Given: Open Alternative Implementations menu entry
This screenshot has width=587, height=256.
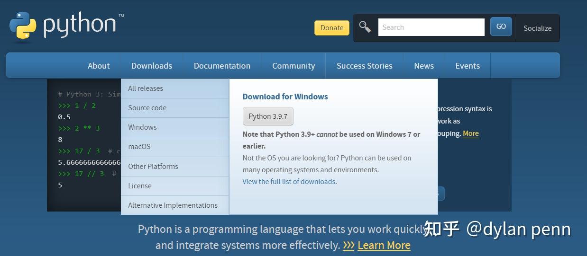Looking at the screenshot, I should (x=173, y=205).
